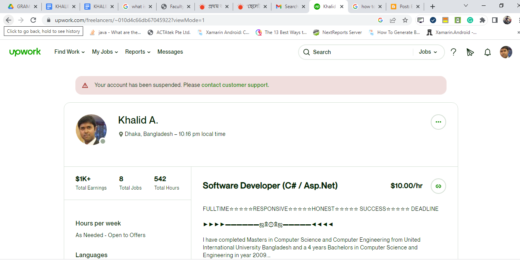
Task: Open a new browser tab
Action: 433,7
